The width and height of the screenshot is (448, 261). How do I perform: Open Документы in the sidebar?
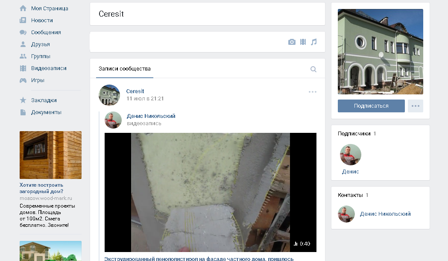[x=46, y=112]
